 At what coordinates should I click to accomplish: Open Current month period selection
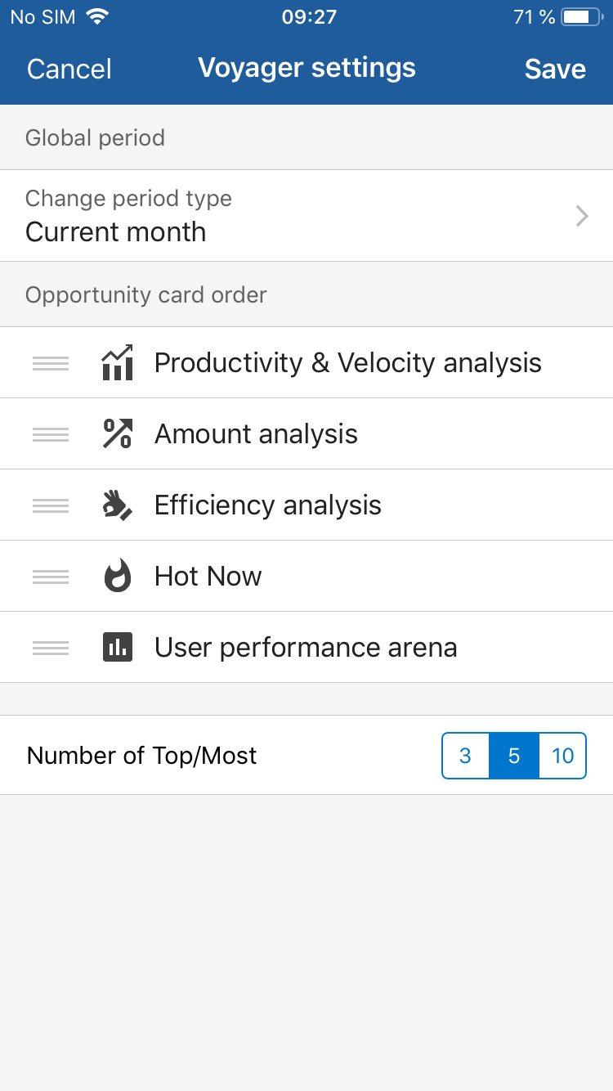116,232
